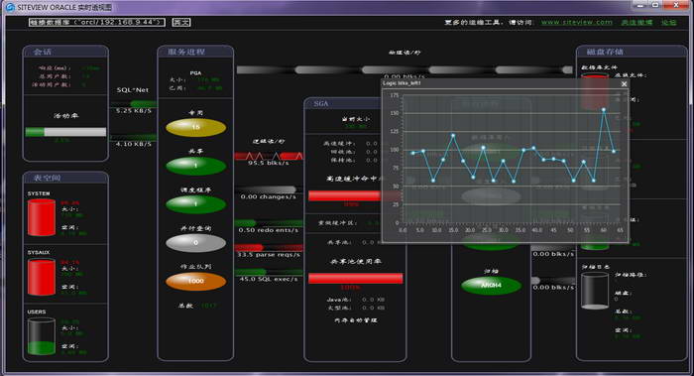Click the 内存自动管理 text in SGA panel
This screenshot has width=694, height=376.
coord(356,319)
